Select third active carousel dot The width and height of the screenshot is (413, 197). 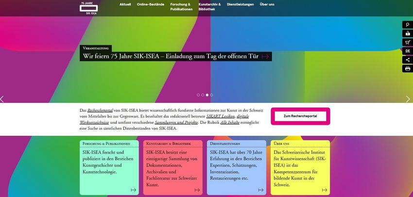[207, 95]
